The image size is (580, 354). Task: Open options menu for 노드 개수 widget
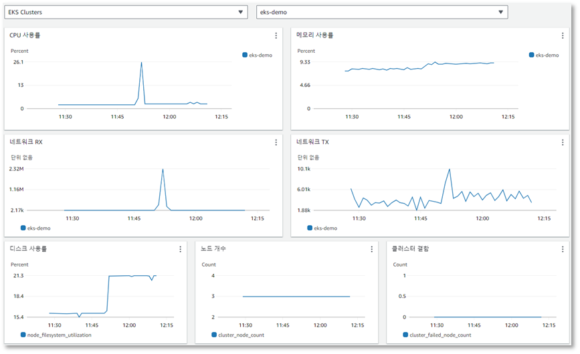click(x=372, y=249)
